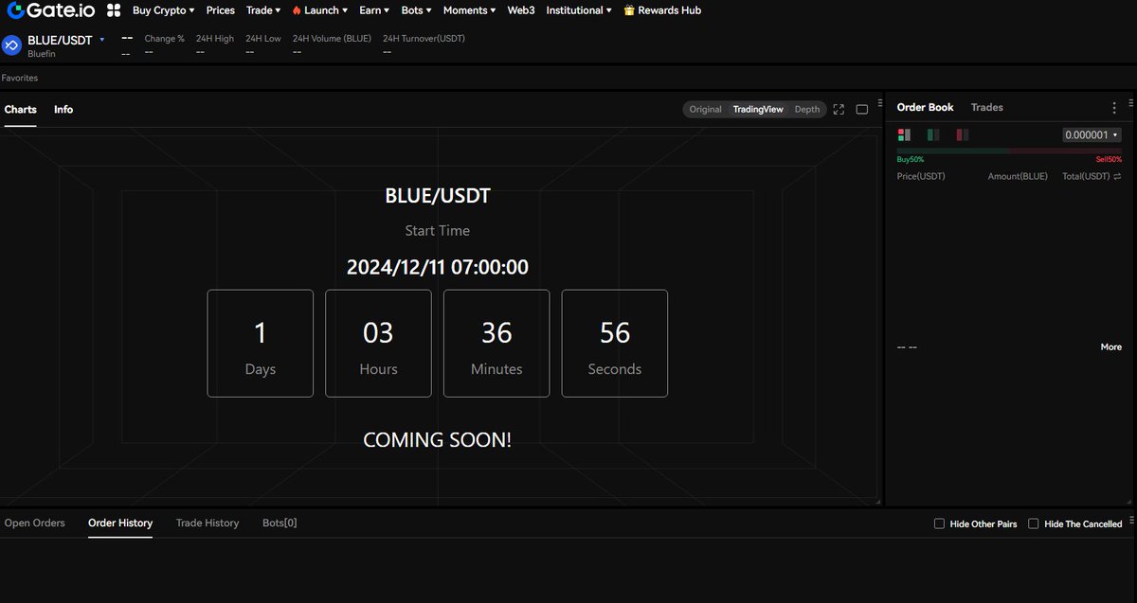The width and height of the screenshot is (1137, 603).
Task: Click the bottom orders panel drag handle
Action: click(x=1131, y=519)
